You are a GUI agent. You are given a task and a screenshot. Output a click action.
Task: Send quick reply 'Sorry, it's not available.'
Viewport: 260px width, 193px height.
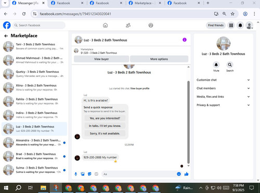tap(105, 134)
